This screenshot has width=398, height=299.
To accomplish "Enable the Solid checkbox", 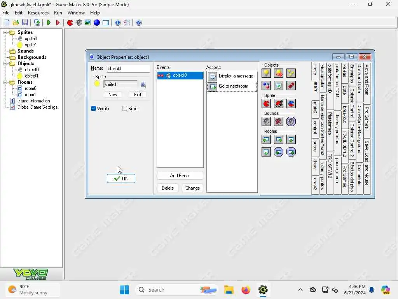I will tap(124, 109).
